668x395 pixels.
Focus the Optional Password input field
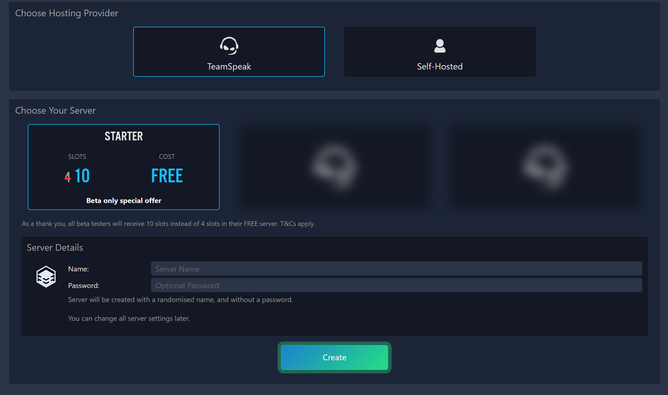[396, 285]
